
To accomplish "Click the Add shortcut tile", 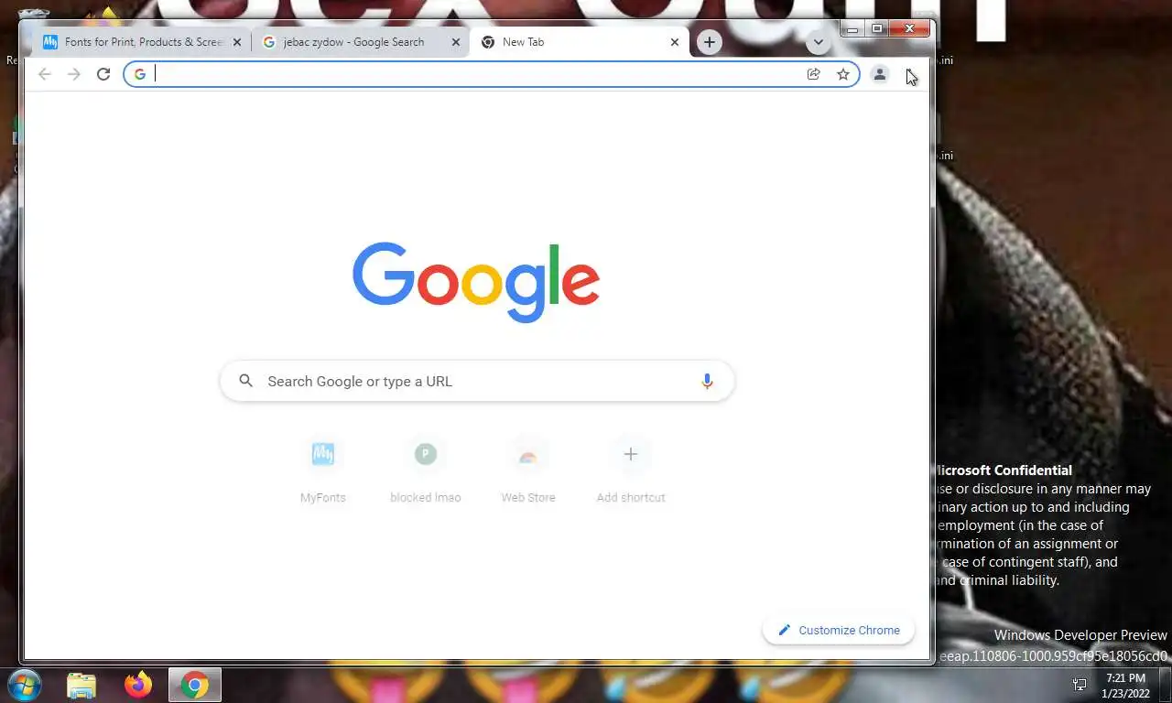I will point(631,470).
